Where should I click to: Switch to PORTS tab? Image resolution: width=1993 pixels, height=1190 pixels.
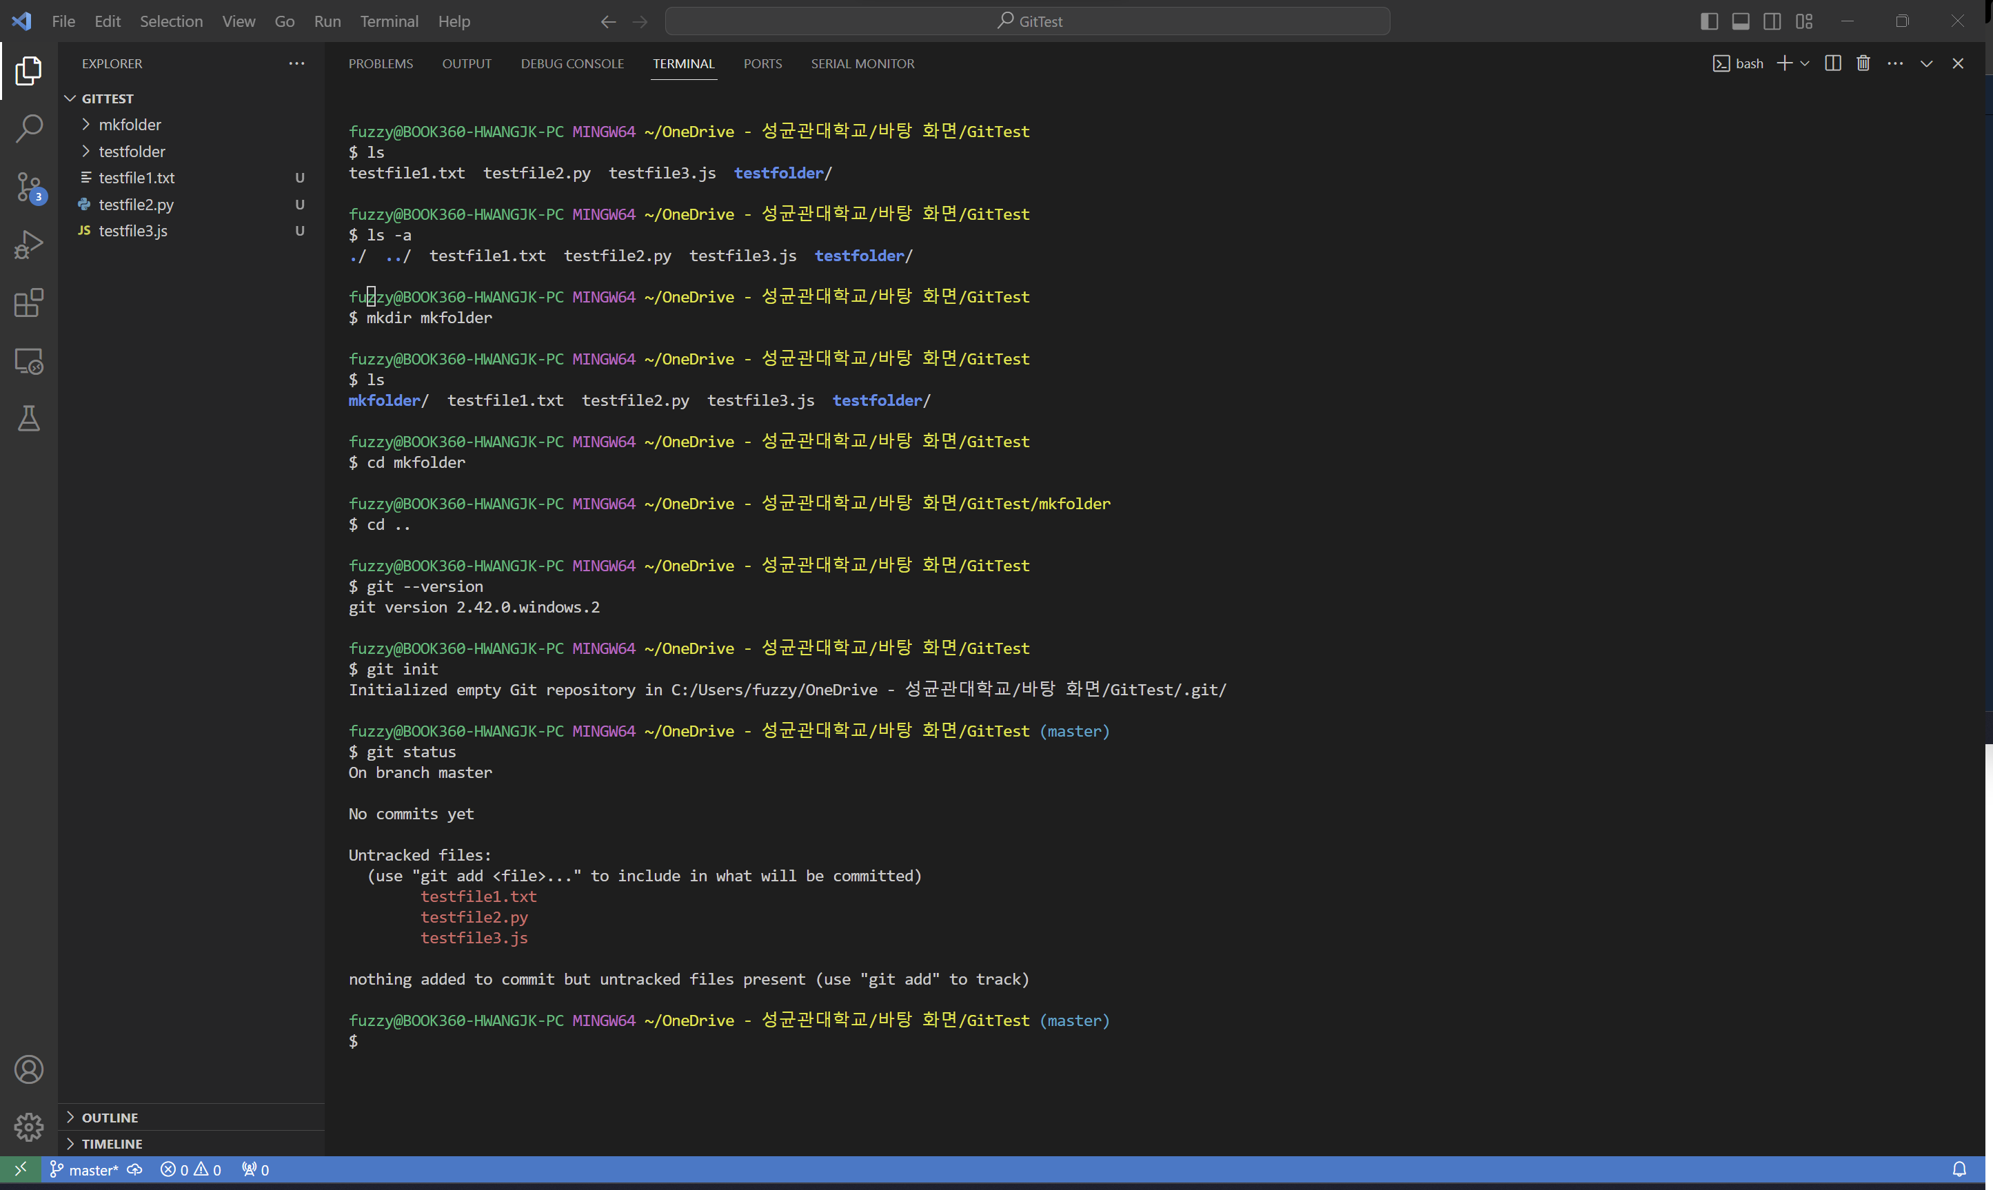(762, 63)
